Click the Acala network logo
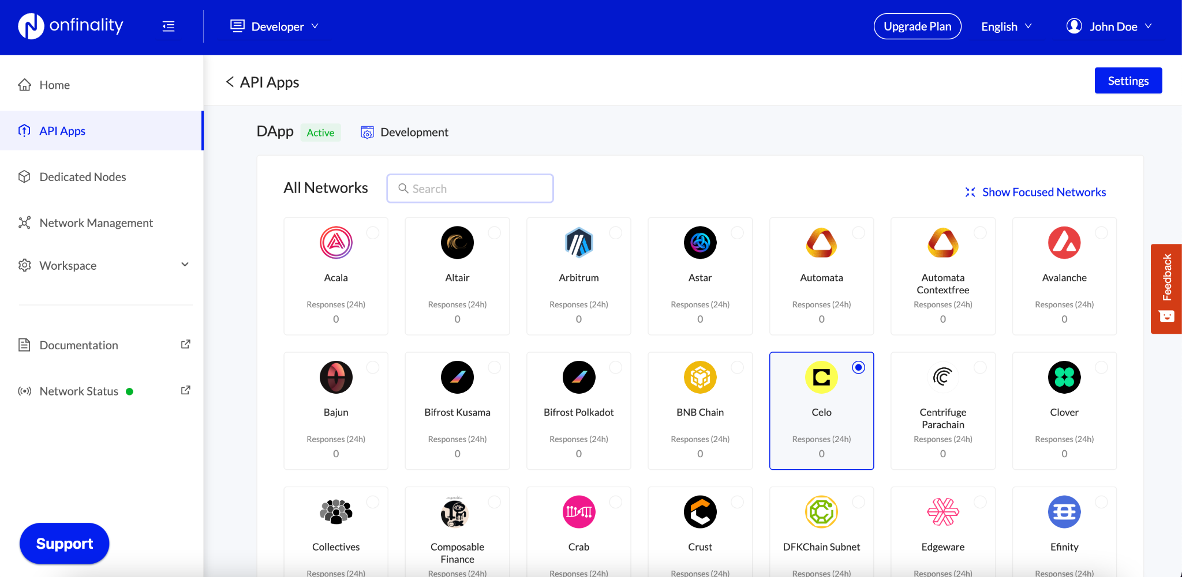 [x=336, y=243]
